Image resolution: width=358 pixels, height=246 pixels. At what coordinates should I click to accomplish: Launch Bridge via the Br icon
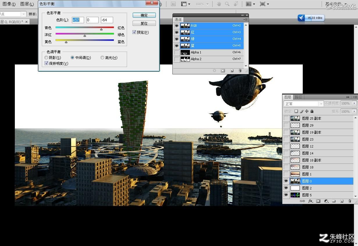173,4
